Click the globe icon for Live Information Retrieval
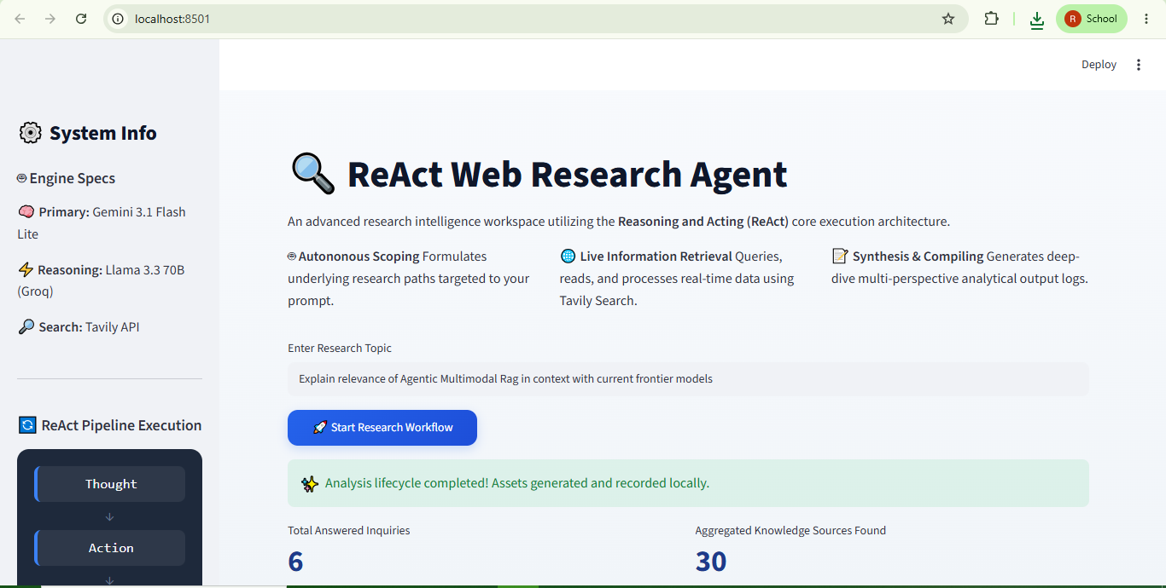The height and width of the screenshot is (588, 1166). coord(568,257)
